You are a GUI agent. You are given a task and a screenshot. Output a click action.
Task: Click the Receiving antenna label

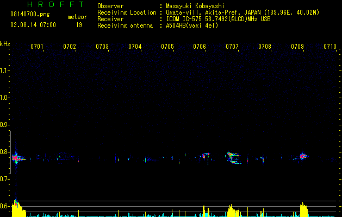coord(125,25)
